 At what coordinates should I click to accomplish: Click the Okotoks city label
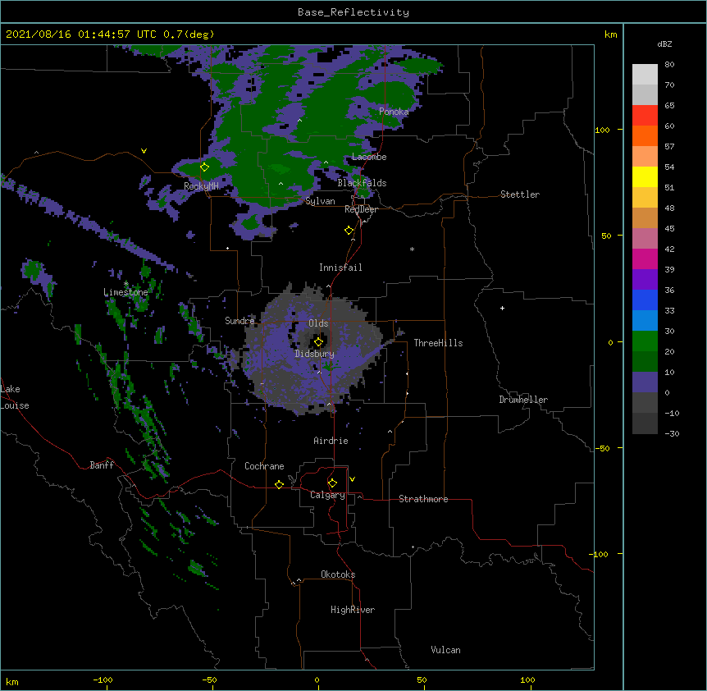[x=338, y=574]
